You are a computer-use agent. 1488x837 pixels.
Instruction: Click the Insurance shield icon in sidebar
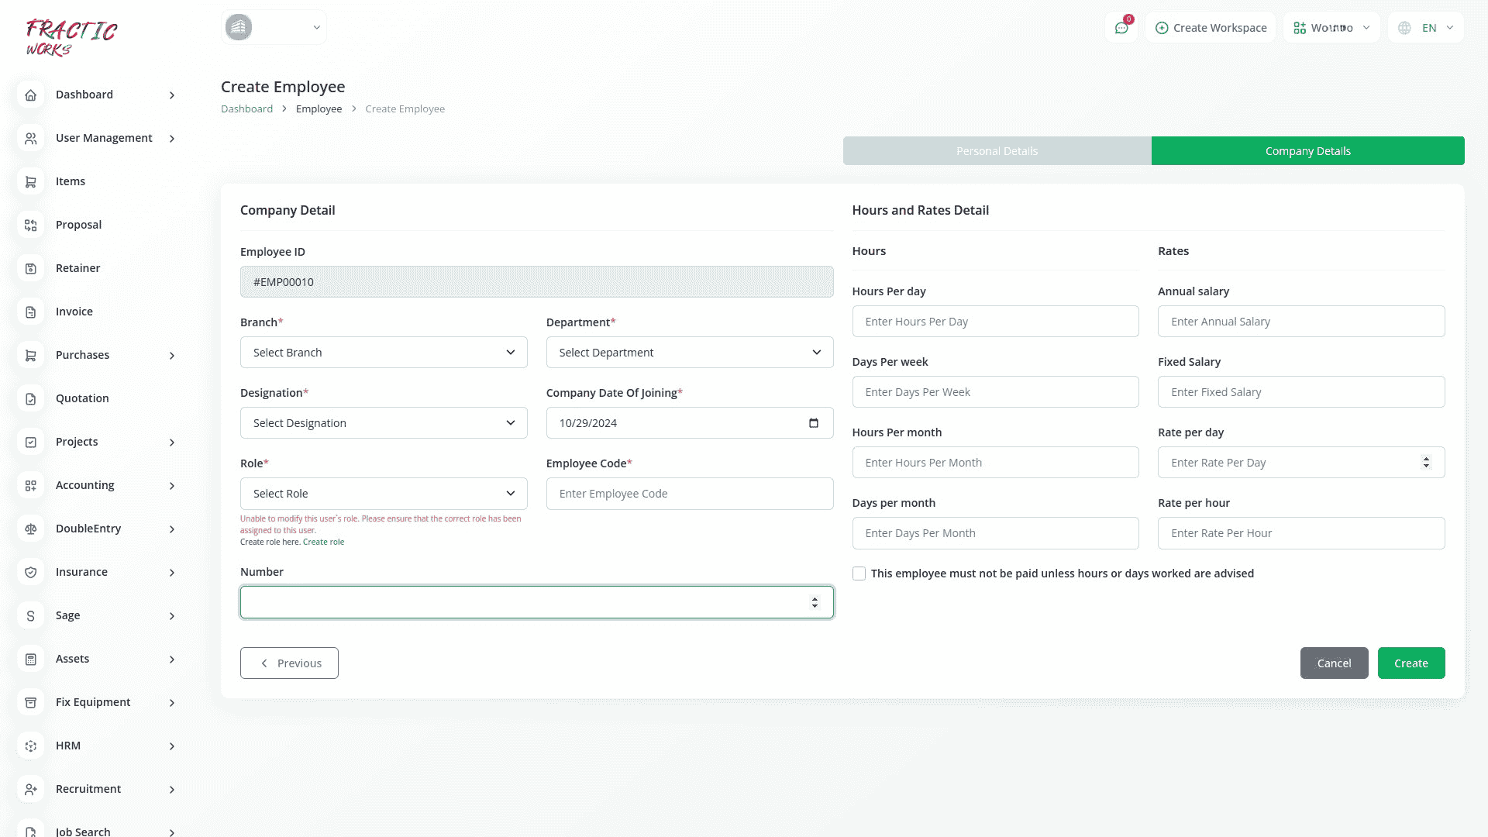(x=31, y=572)
